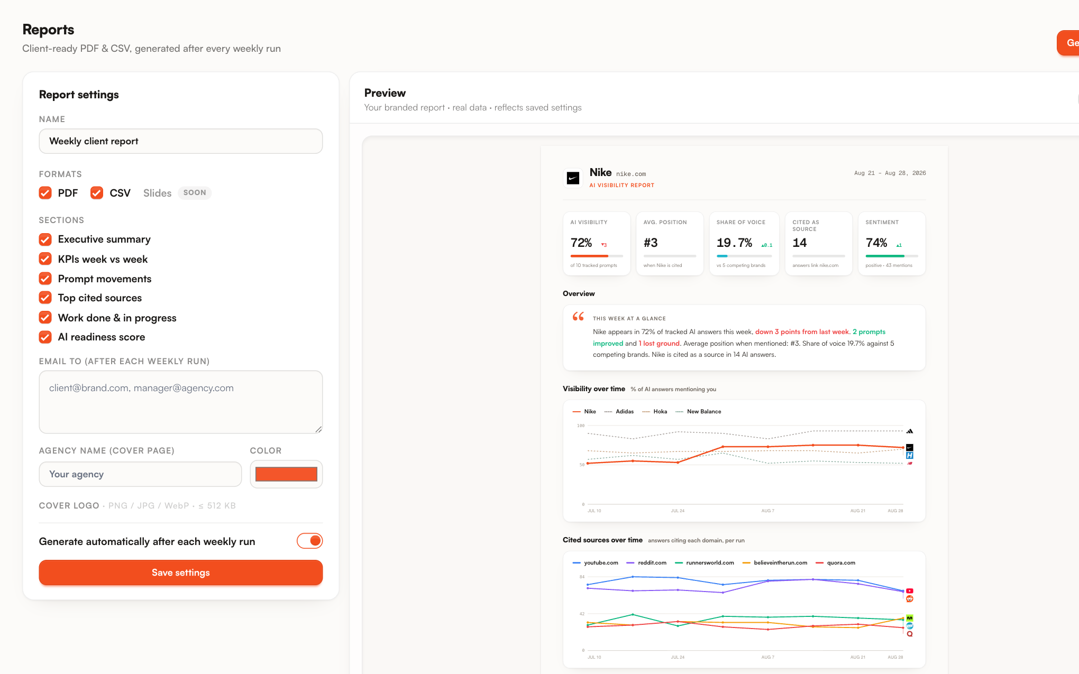Click the AI Visibility 72% progress bar

pyautogui.click(x=597, y=256)
